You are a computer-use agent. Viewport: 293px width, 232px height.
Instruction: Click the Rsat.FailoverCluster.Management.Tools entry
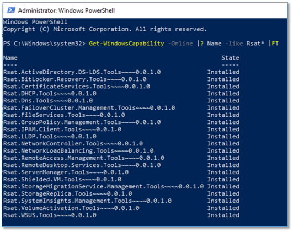pyautogui.click(x=89, y=107)
